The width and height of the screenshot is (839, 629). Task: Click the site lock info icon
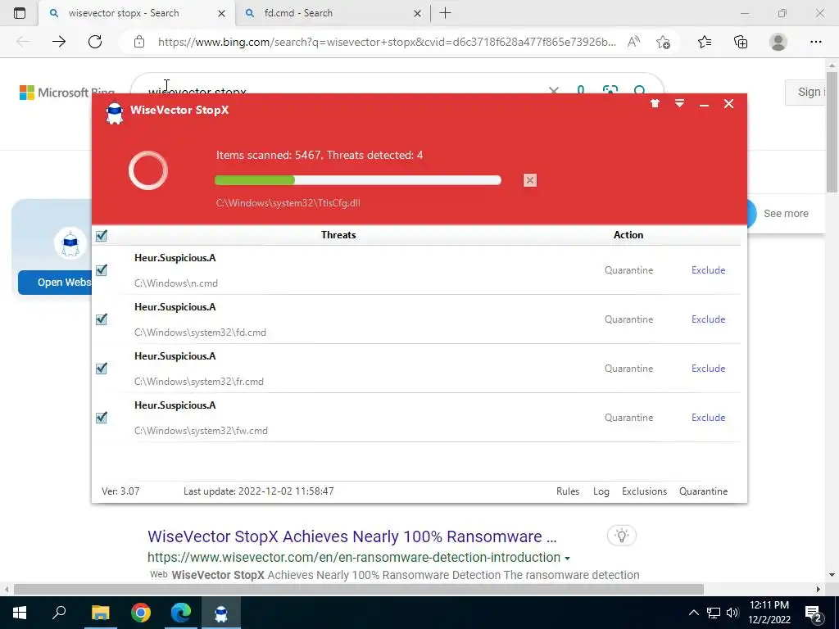[139, 42]
